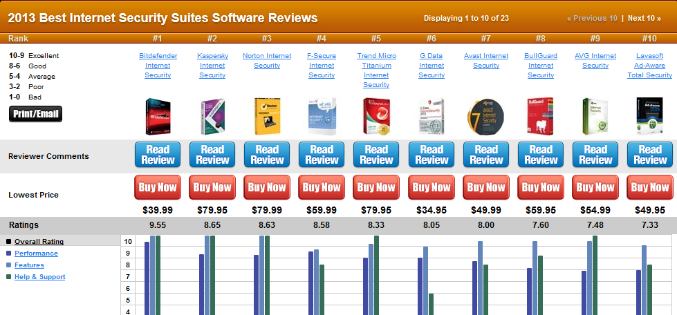This screenshot has height=315, width=677.
Task: Click the AVG product box image
Action: (595, 117)
